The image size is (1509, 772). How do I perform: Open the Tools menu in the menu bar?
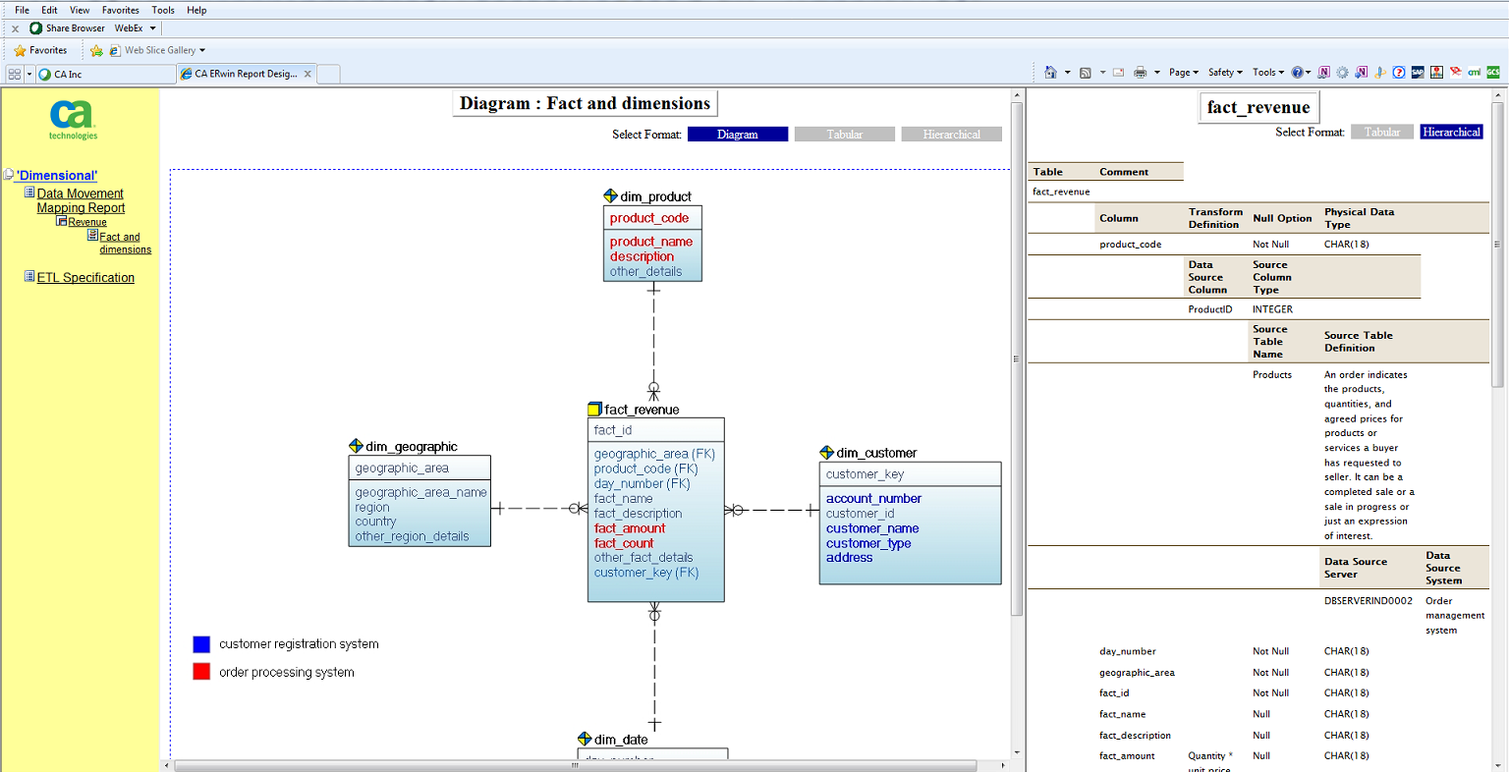[x=163, y=10]
